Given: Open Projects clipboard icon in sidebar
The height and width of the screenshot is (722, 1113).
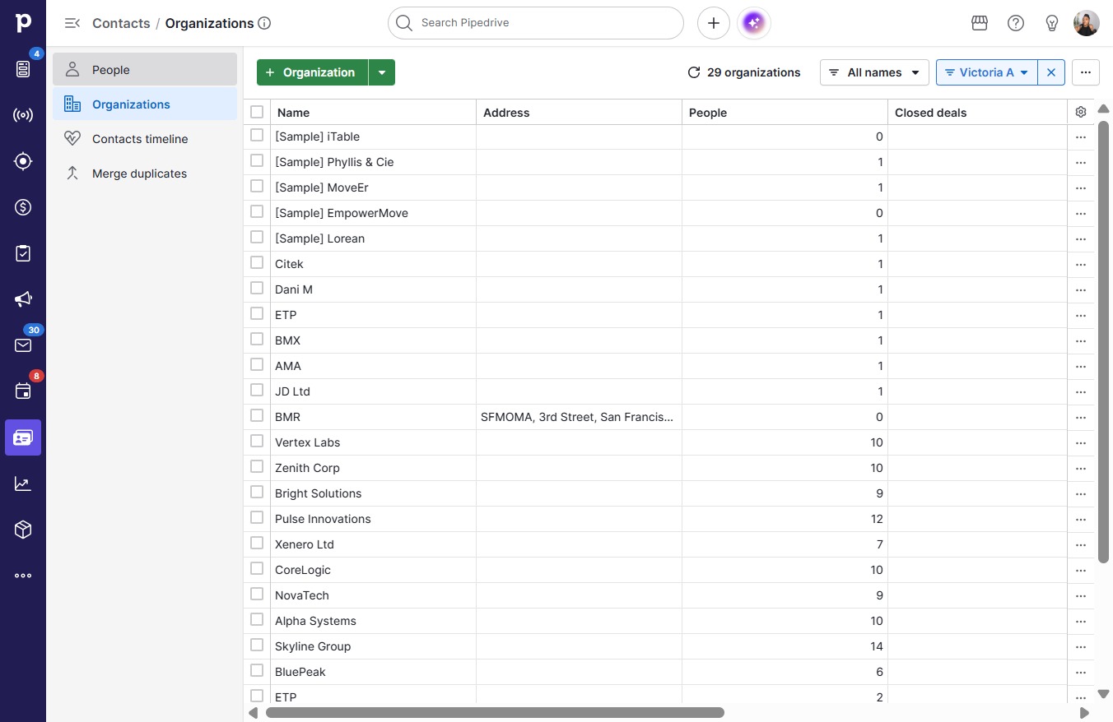Looking at the screenshot, I should [23, 253].
